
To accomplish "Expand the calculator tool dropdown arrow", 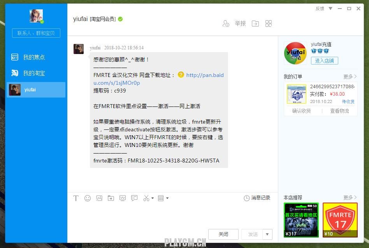I will (167, 198).
